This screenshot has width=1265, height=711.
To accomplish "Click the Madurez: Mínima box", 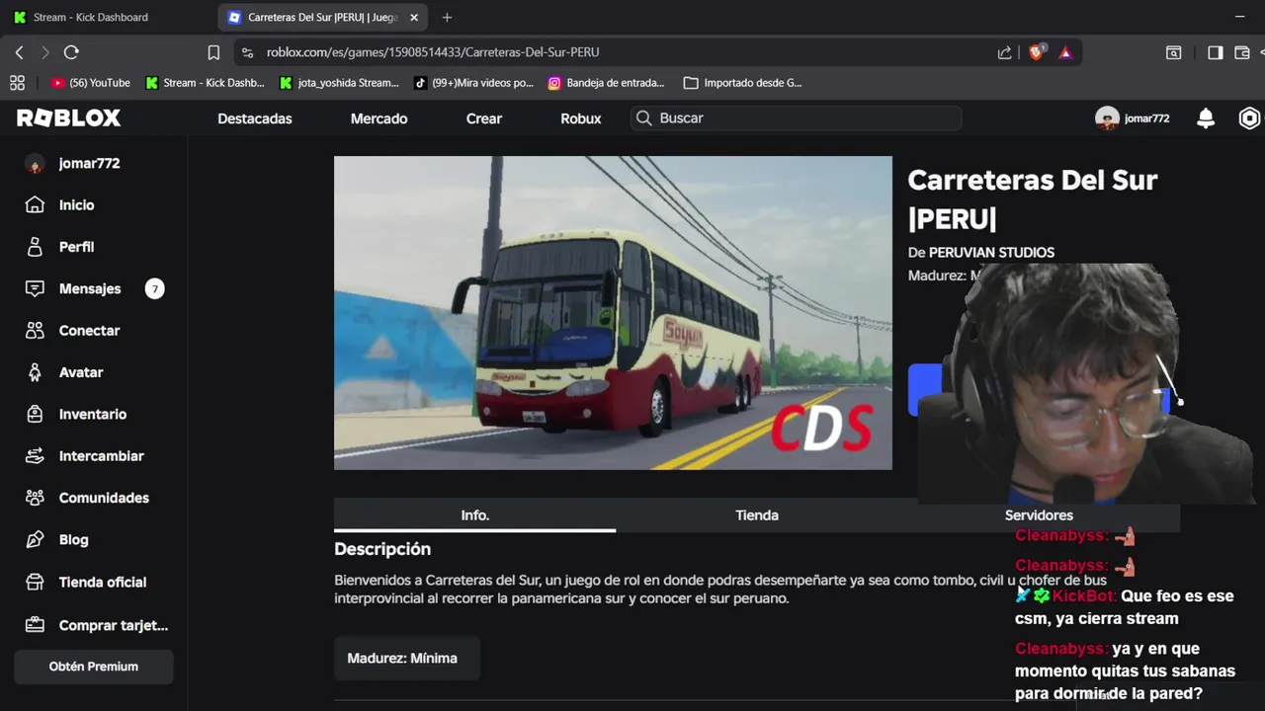I will tap(406, 658).
